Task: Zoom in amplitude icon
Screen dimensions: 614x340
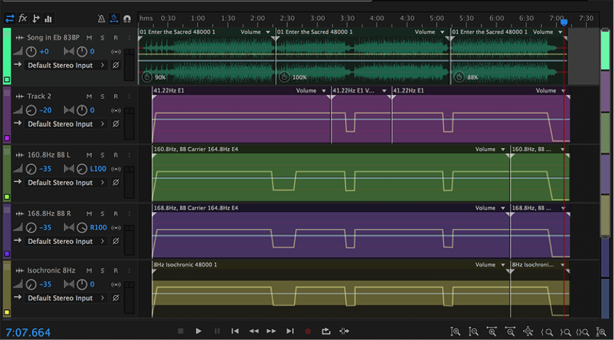Action: [455, 331]
